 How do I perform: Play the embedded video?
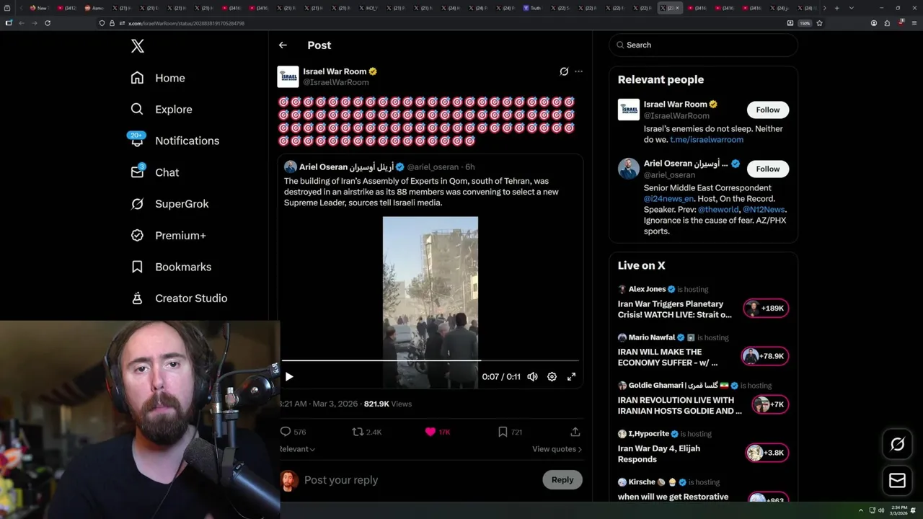(x=289, y=376)
